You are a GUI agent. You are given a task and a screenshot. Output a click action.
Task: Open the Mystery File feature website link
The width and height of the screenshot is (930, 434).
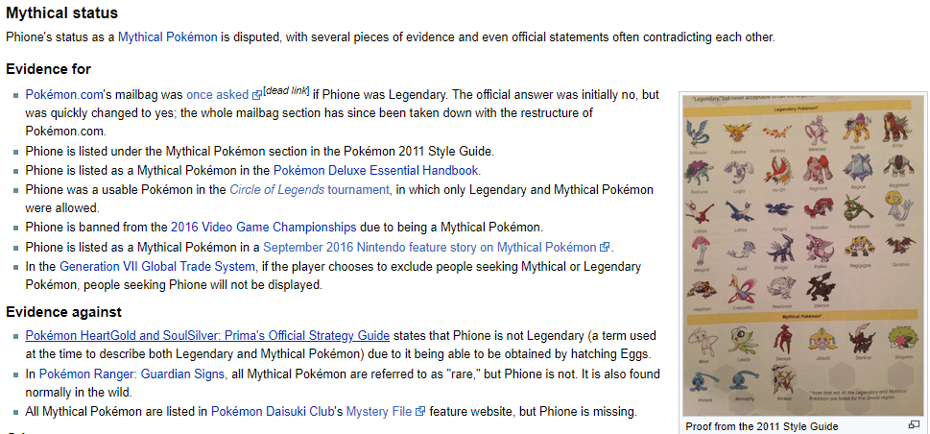click(x=379, y=412)
